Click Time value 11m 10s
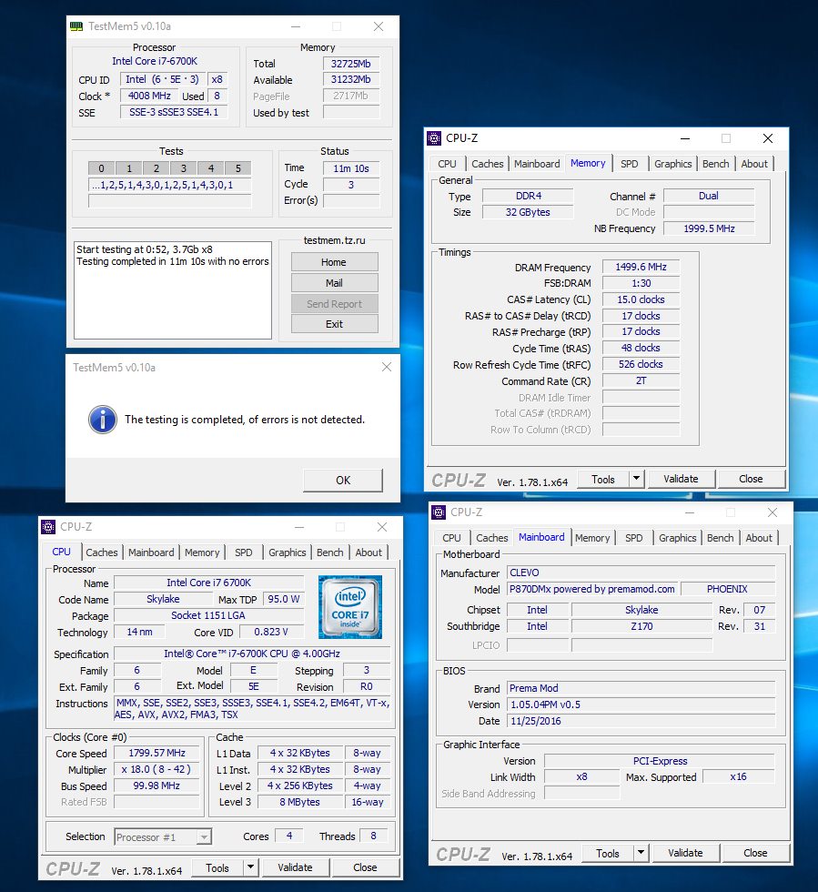This screenshot has height=892, width=818. pyautogui.click(x=351, y=168)
